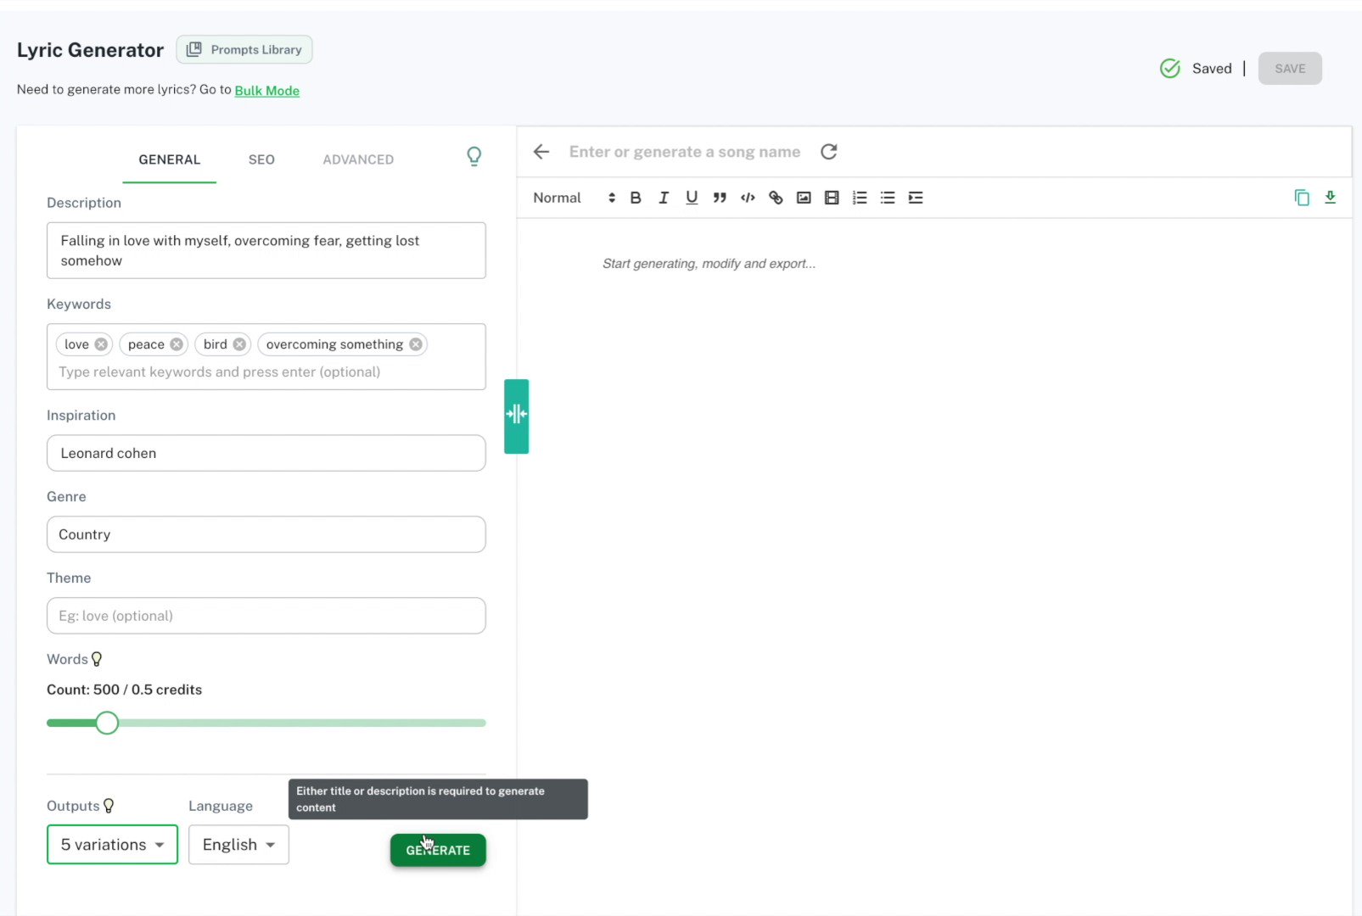Click the greyed-out SAVE button

tap(1290, 69)
